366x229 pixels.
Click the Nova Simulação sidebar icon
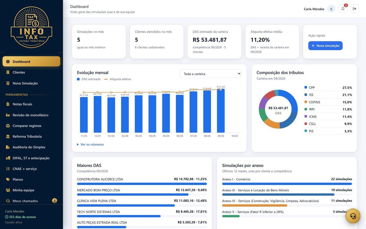(x=8, y=83)
